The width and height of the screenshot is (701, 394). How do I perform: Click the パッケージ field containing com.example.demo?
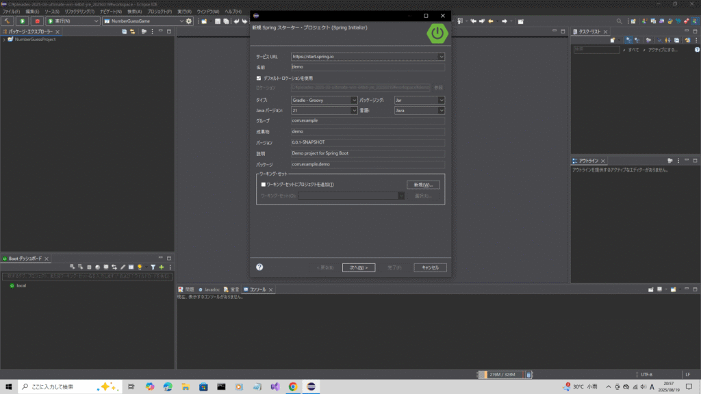point(368,164)
